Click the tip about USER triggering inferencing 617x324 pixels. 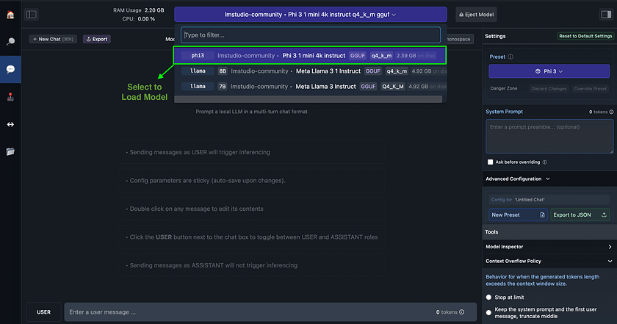(x=252, y=152)
